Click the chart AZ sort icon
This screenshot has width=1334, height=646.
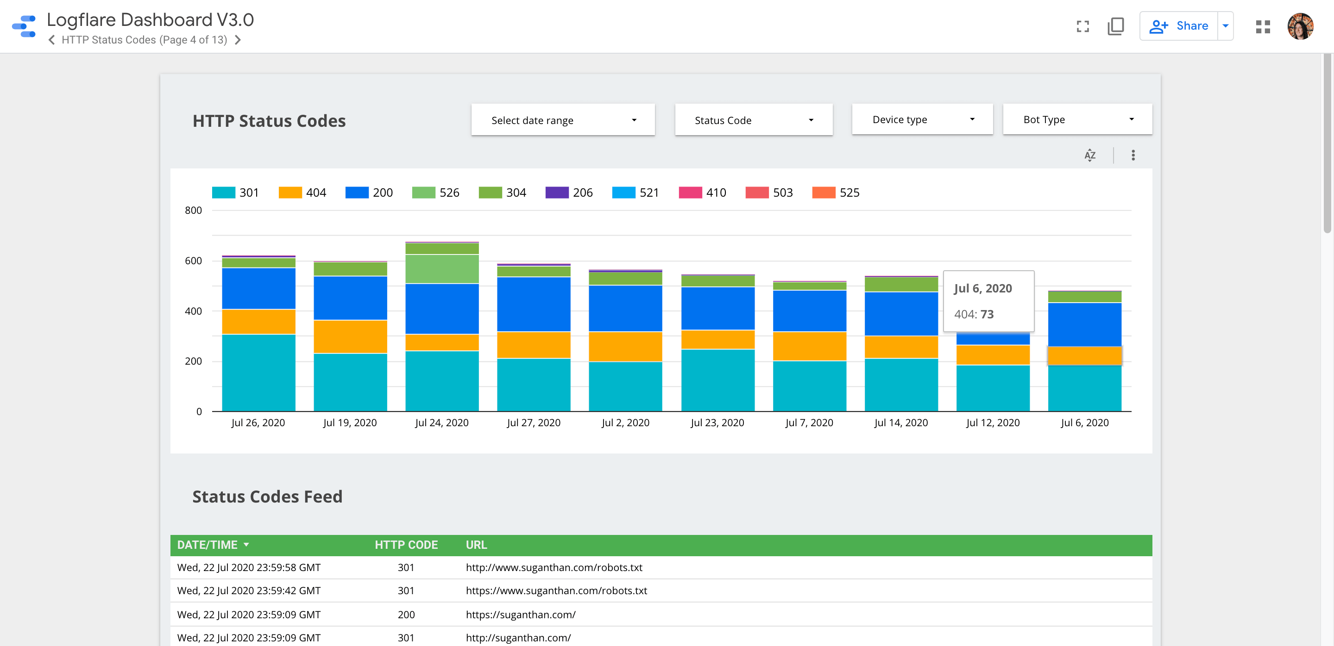[1089, 155]
